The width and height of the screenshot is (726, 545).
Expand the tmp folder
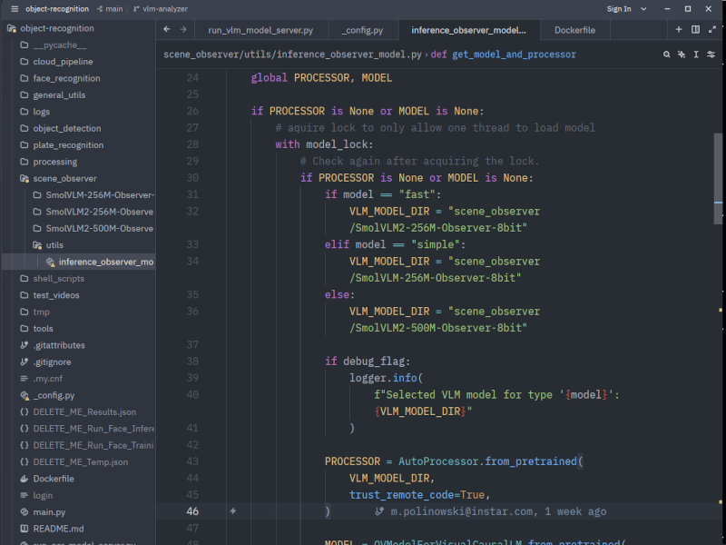(x=78, y=312)
